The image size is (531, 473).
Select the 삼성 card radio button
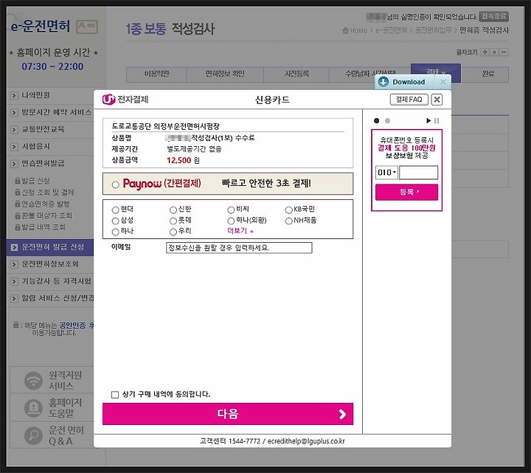(115, 221)
